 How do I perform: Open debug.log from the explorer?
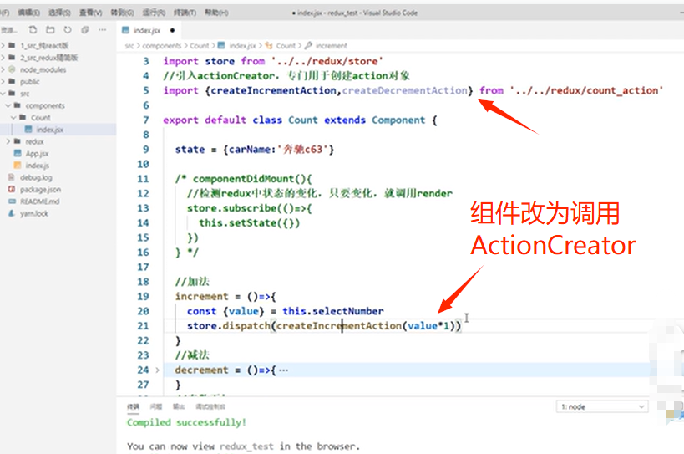(x=36, y=178)
